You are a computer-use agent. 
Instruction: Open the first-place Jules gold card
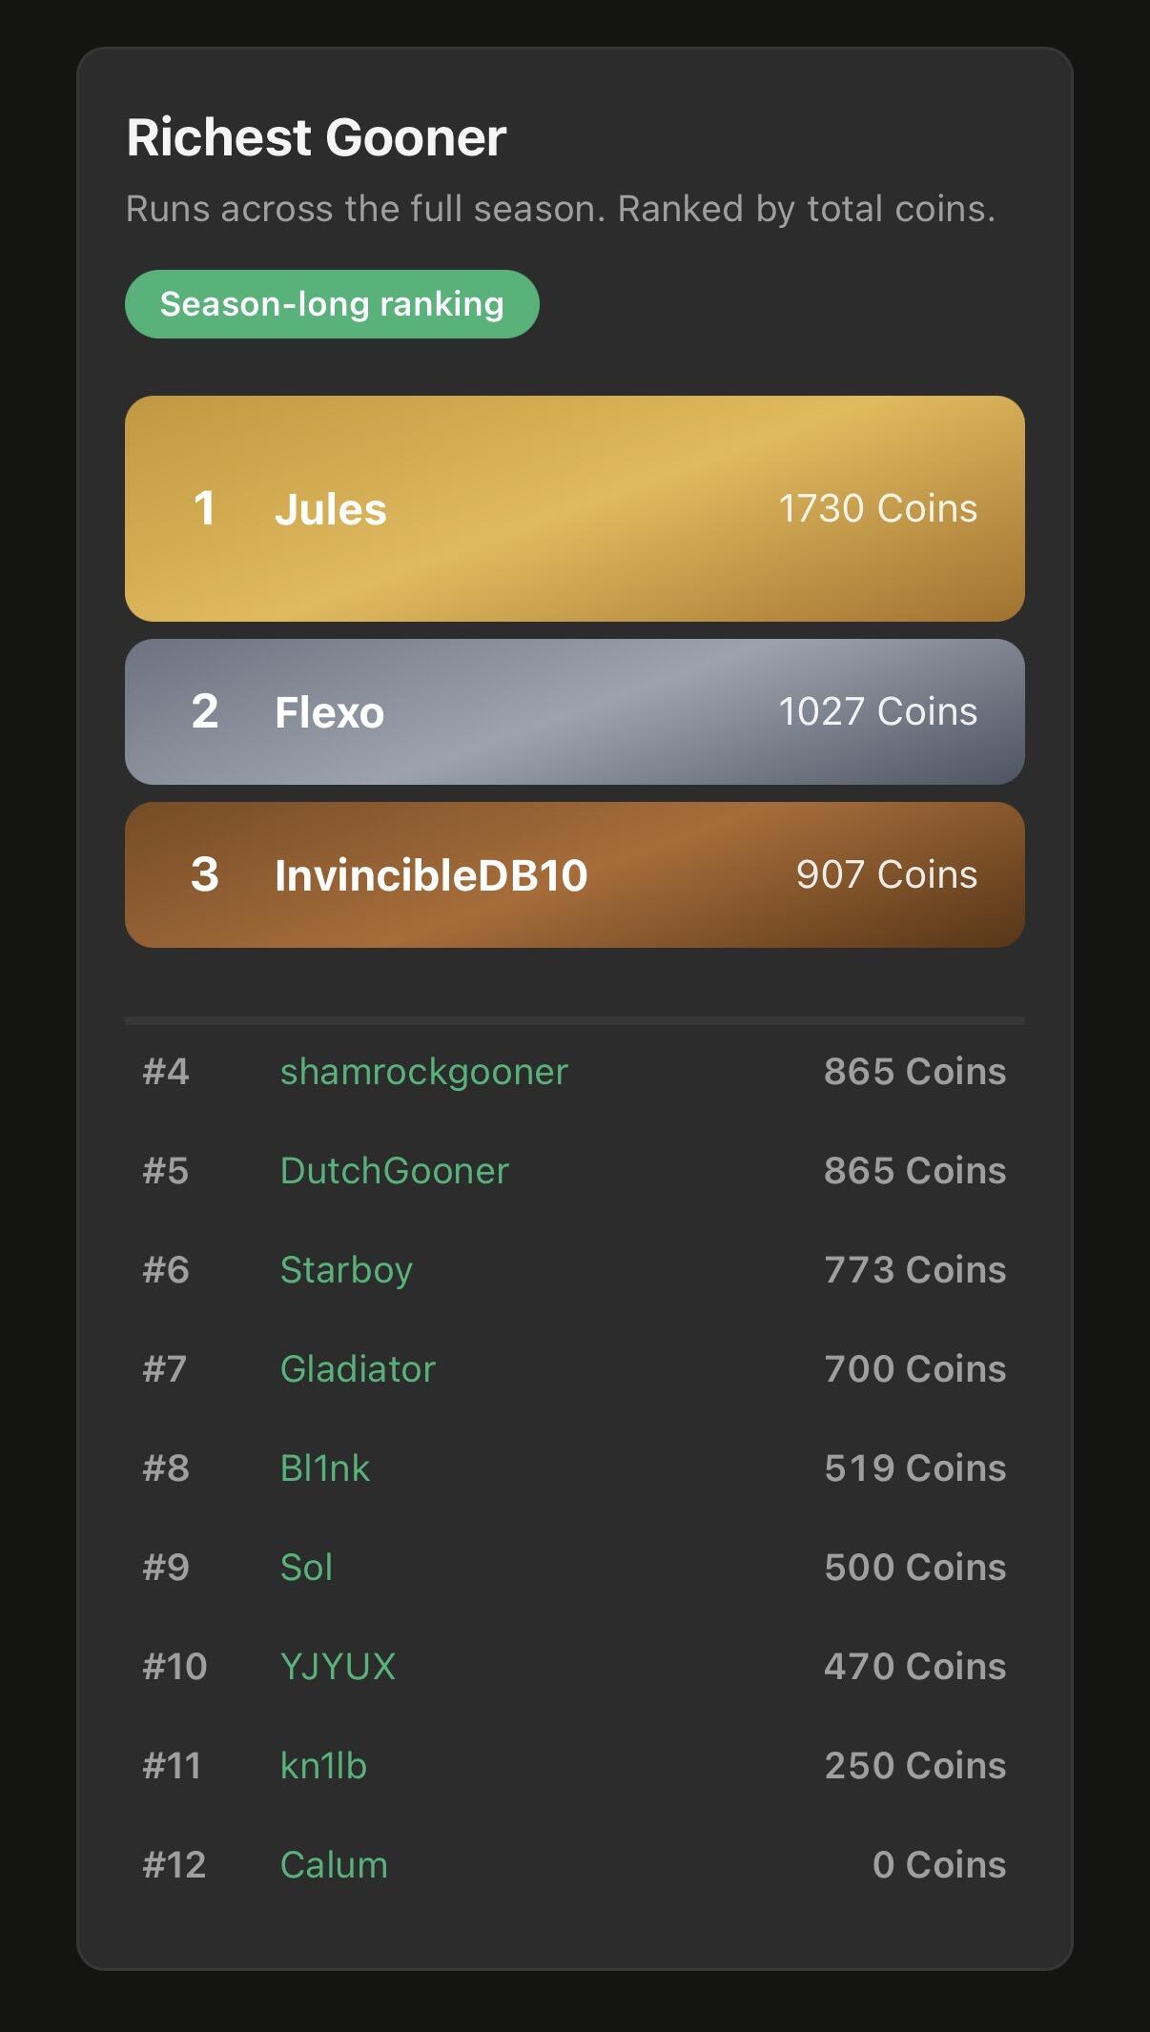pyautogui.click(x=574, y=508)
